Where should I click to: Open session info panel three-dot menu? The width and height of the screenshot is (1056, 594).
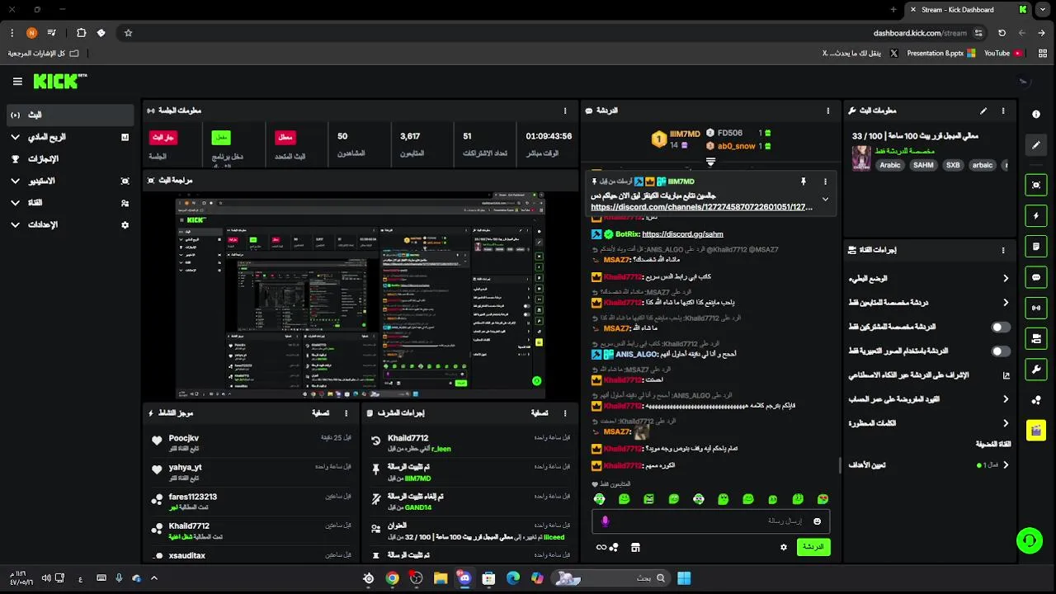point(565,111)
